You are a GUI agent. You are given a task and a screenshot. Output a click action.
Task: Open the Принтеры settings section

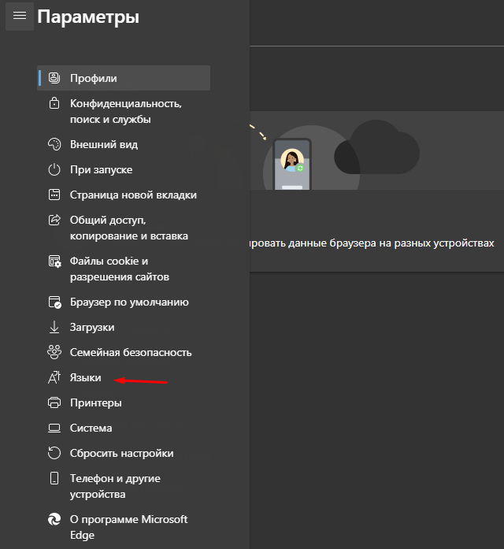tap(96, 403)
